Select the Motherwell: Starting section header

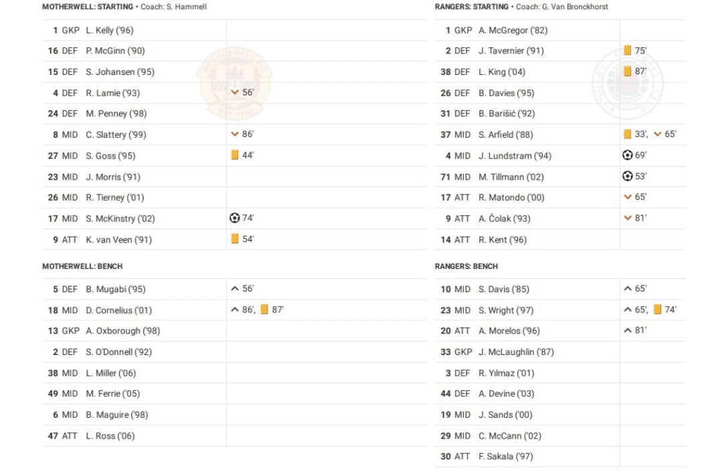point(87,7)
